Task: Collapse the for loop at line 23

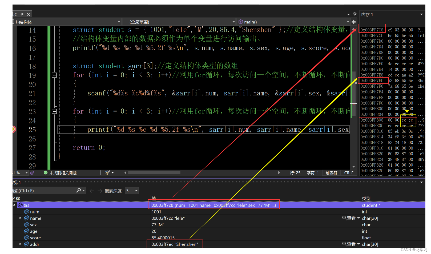Action: tap(54, 111)
